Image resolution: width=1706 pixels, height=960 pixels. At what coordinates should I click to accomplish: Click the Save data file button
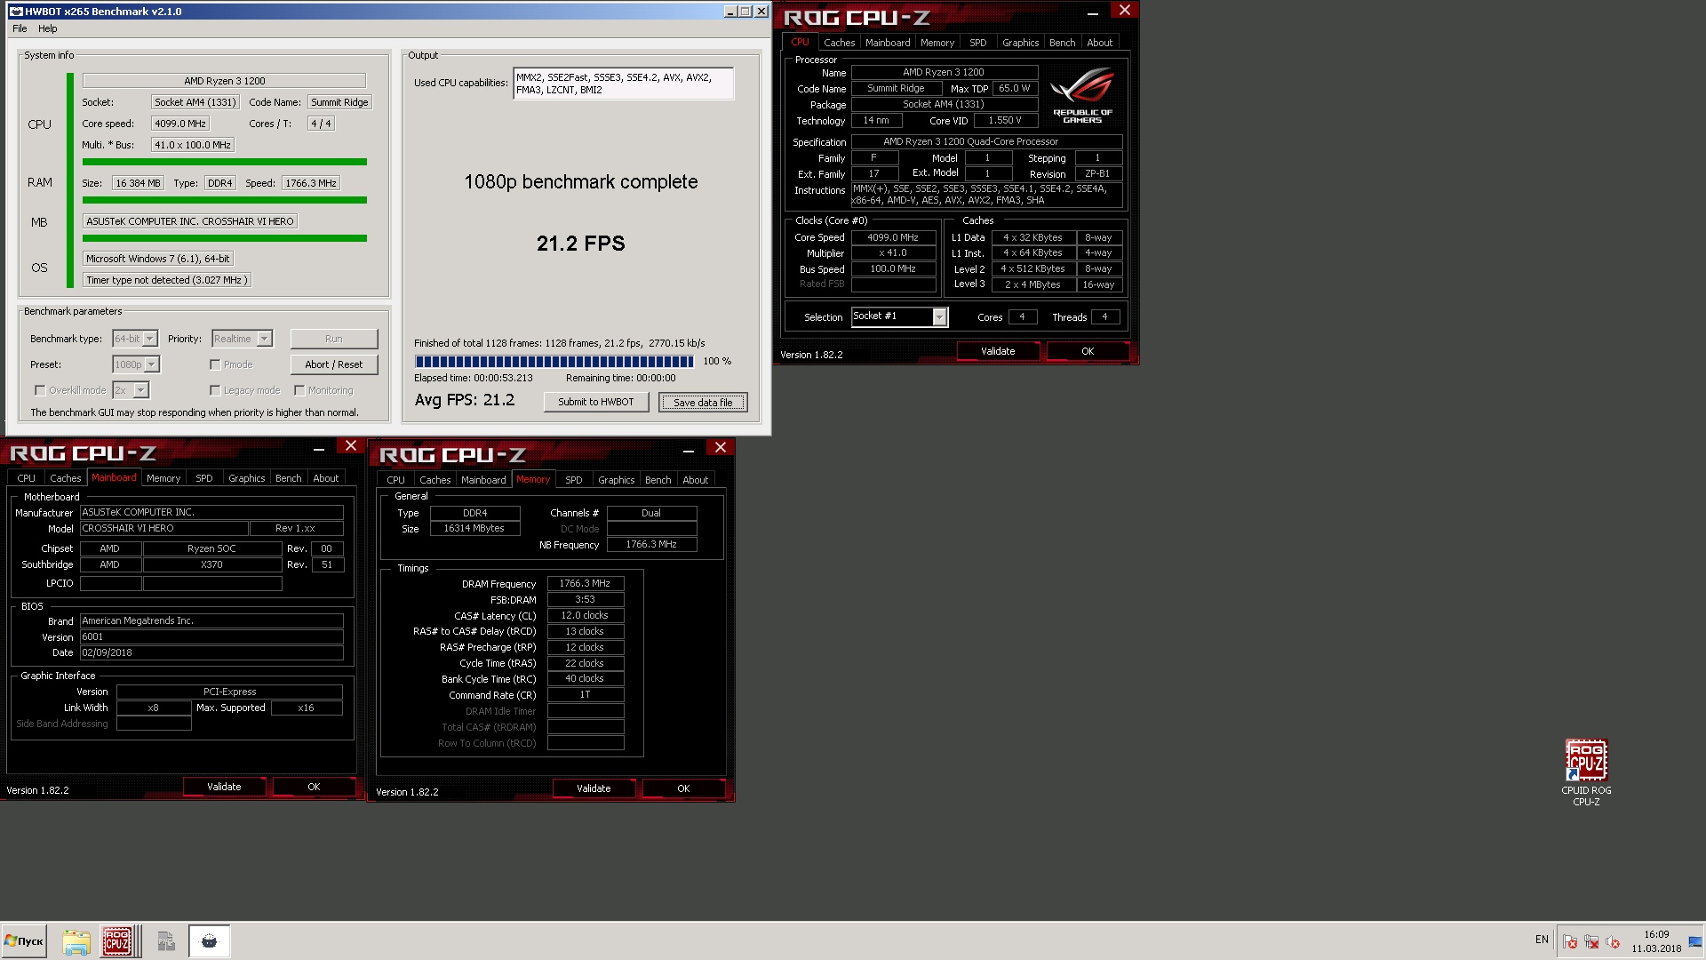[x=703, y=403]
